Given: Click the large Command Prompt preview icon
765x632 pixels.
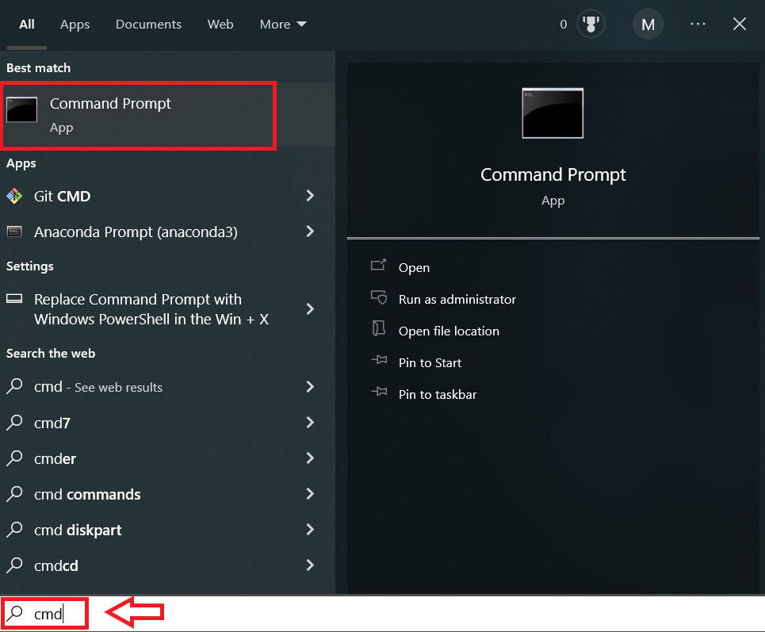Looking at the screenshot, I should pos(553,113).
